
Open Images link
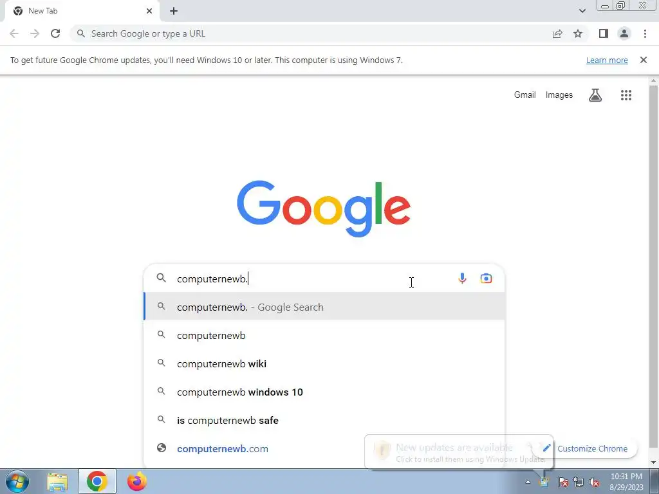click(x=559, y=95)
